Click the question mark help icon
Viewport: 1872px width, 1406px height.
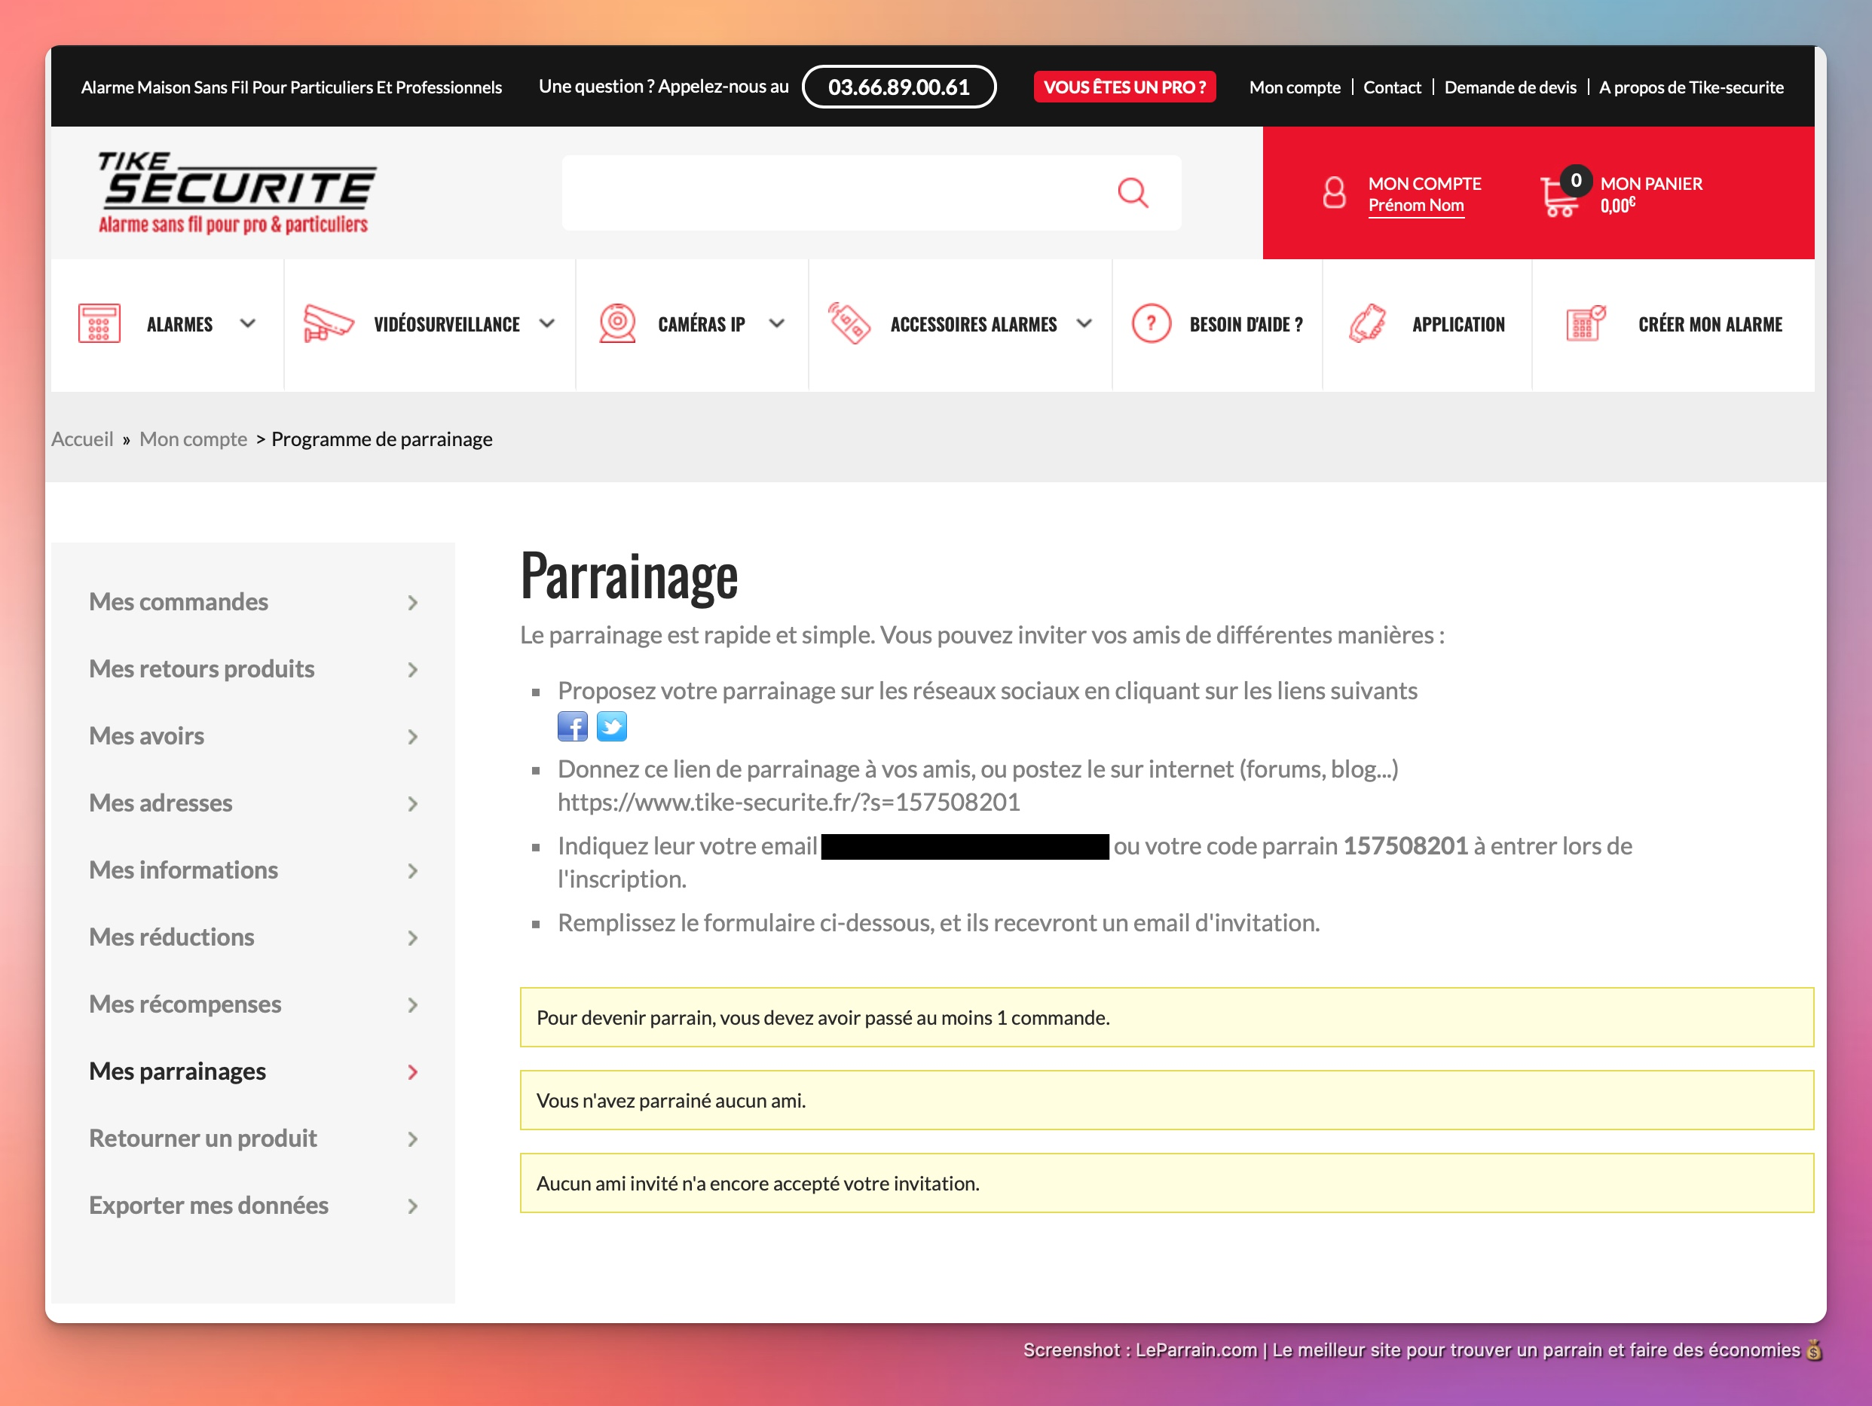pos(1150,324)
